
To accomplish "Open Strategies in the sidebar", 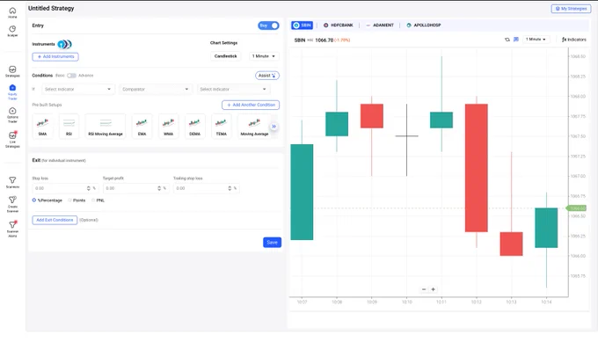I will tap(12, 71).
